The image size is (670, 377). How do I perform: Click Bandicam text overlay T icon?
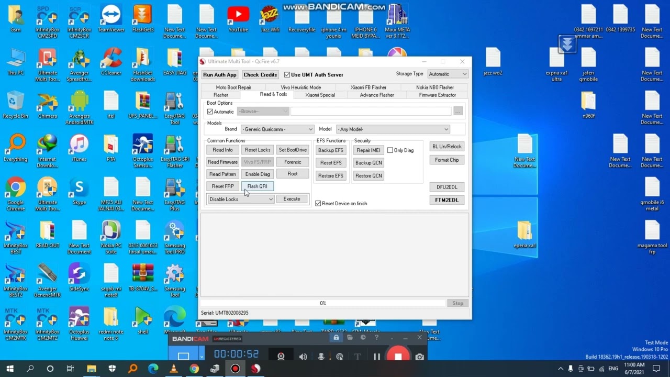358,357
